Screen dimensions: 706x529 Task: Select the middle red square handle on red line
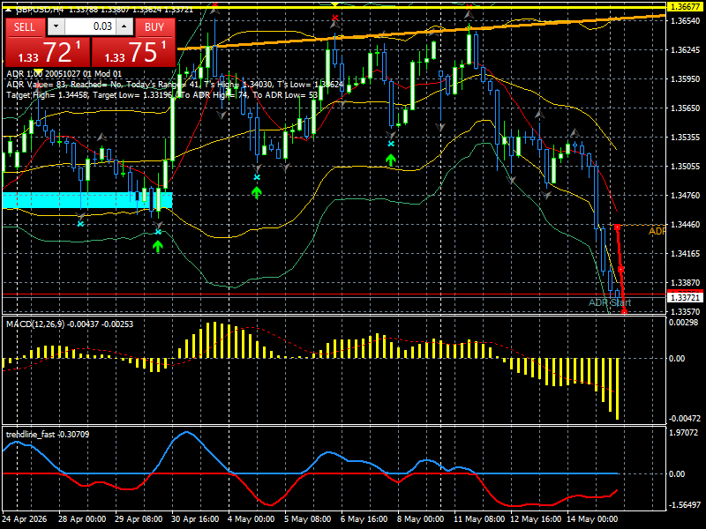[620, 270]
